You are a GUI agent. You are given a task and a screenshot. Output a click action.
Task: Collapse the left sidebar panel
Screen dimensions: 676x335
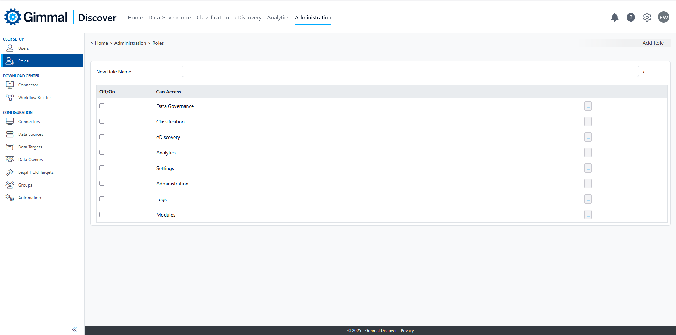click(74, 329)
